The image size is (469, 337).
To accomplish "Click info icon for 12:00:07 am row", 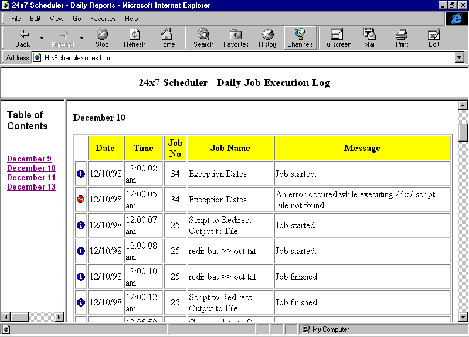I will [x=81, y=225].
